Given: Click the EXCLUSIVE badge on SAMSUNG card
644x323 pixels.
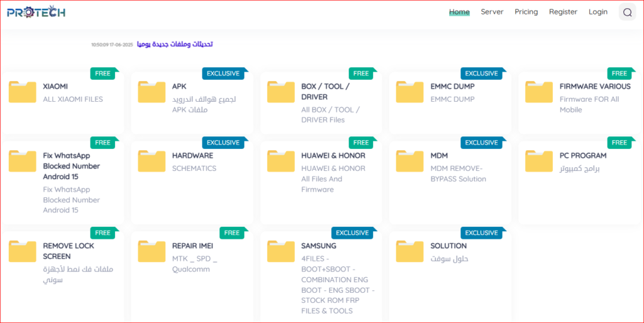Looking at the screenshot, I should (x=352, y=233).
